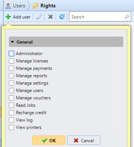Tick the Read Jobs checkbox
Image resolution: width=134 pixels, height=147 pixels.
(11, 105)
